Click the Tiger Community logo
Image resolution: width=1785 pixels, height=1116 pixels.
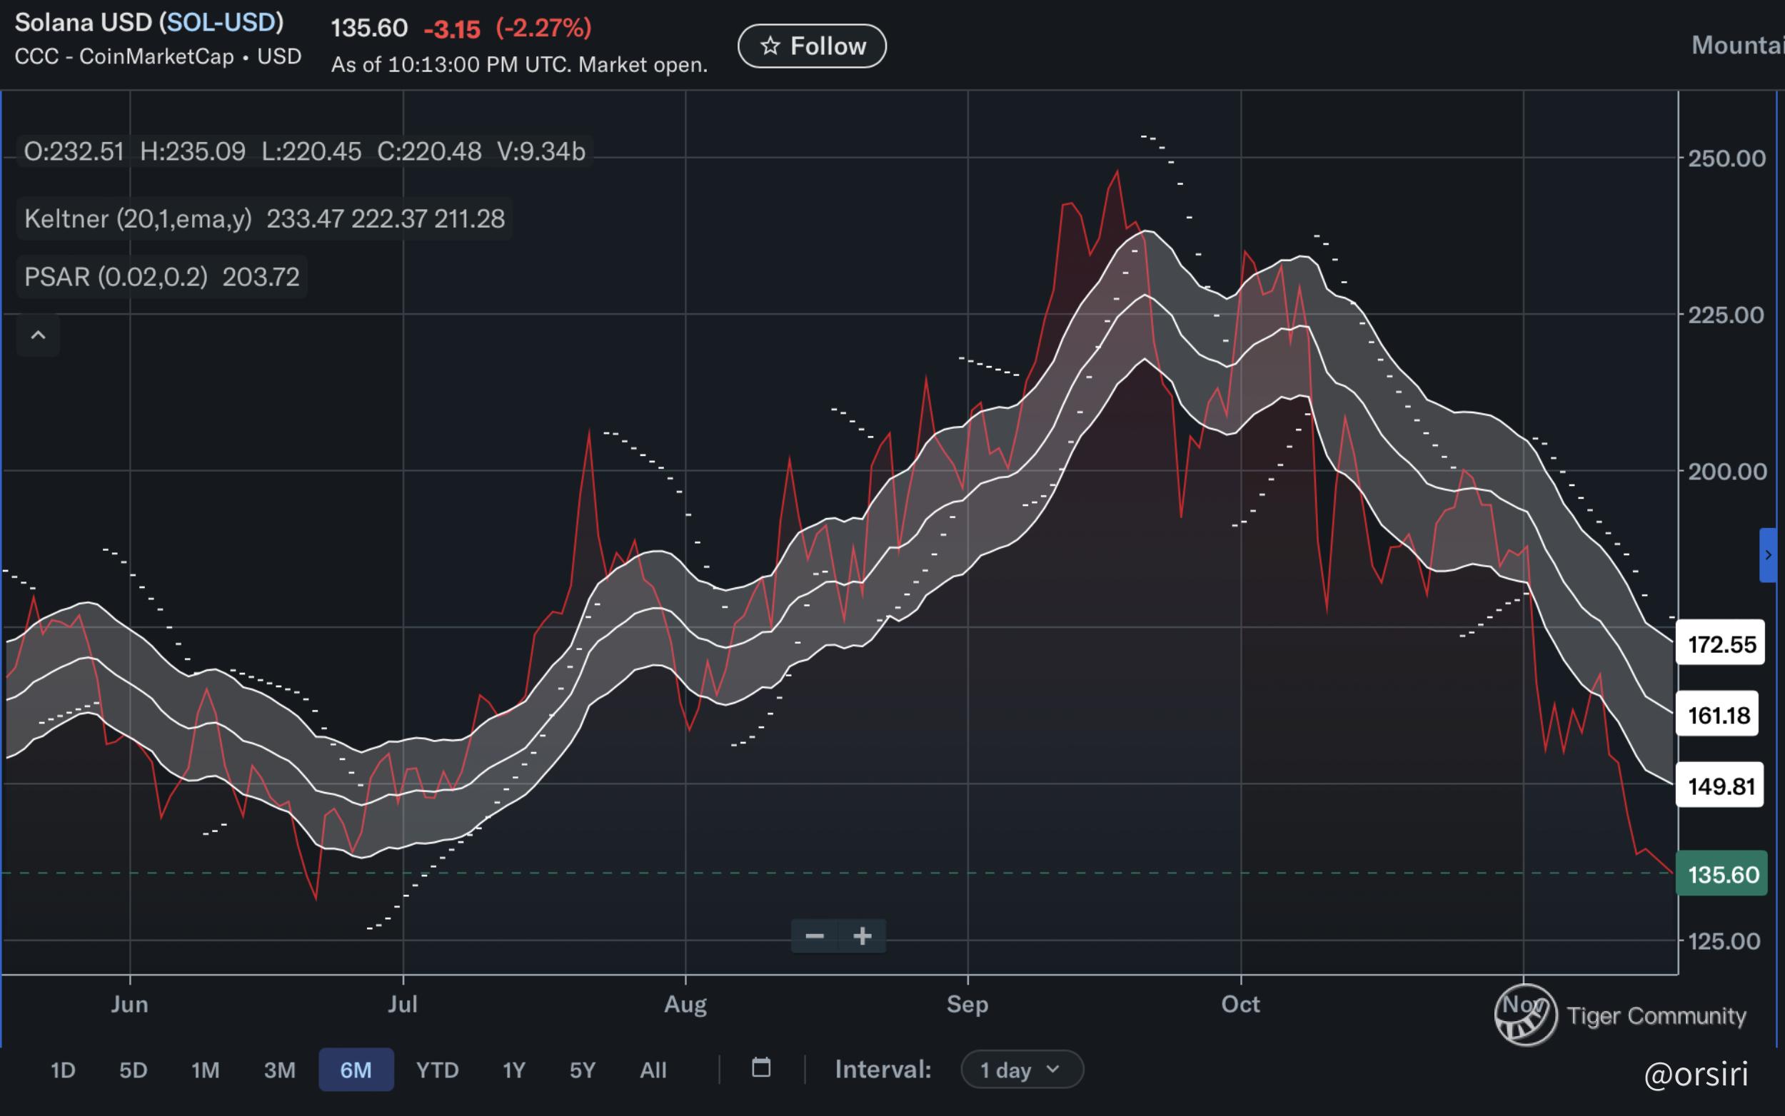[1525, 1015]
